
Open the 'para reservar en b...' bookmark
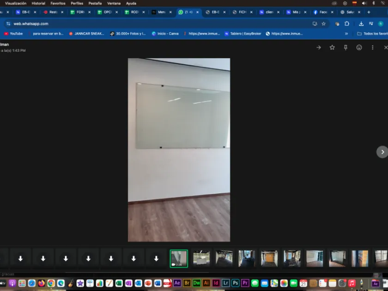pos(46,34)
